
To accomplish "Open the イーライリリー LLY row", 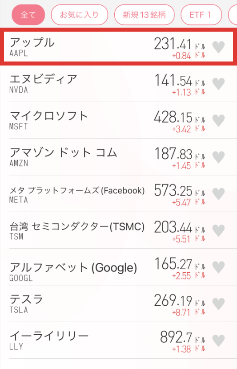I will tap(118, 340).
